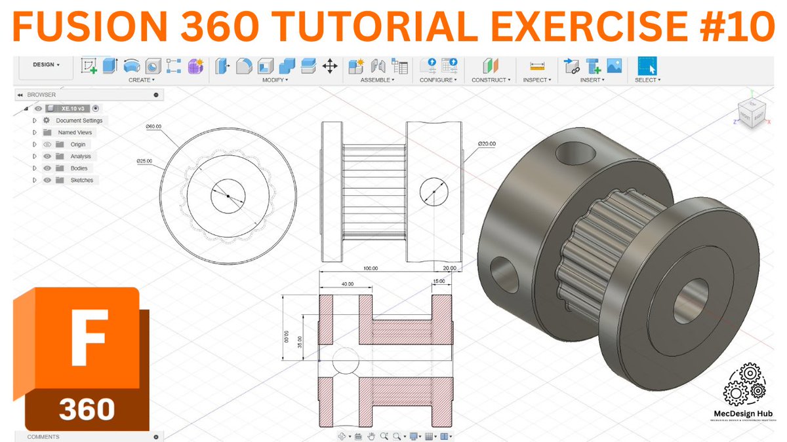Select the Joint tool
The height and width of the screenshot is (442, 787).
tap(378, 65)
